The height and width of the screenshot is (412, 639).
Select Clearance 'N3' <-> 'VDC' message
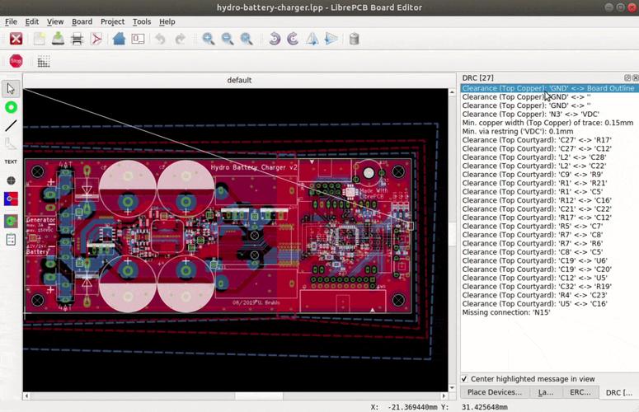coord(550,114)
